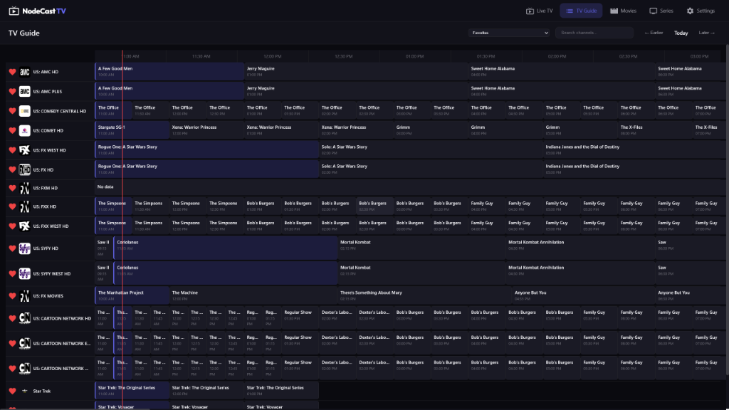Open Saw II on US: SYFY HD
Image resolution: width=729 pixels, height=410 pixels.
(104, 248)
